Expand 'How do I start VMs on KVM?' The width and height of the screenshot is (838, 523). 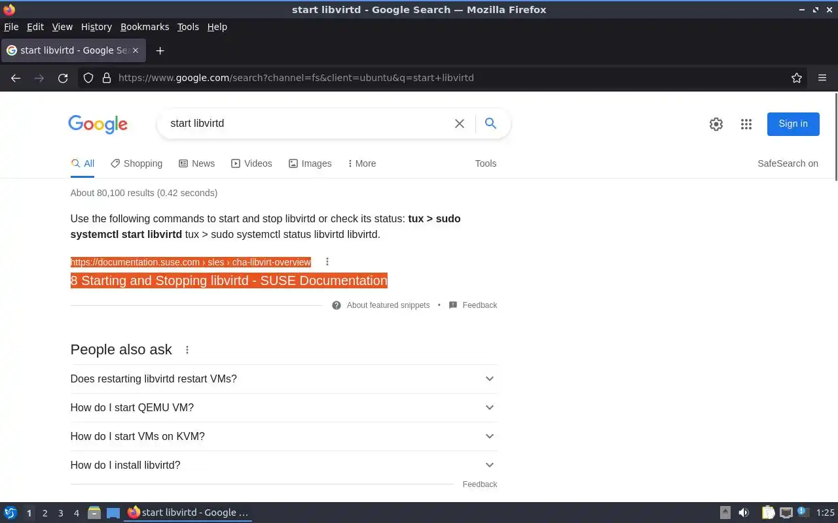click(283, 437)
